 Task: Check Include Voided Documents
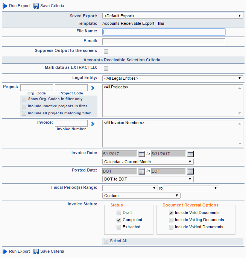point(171,227)
